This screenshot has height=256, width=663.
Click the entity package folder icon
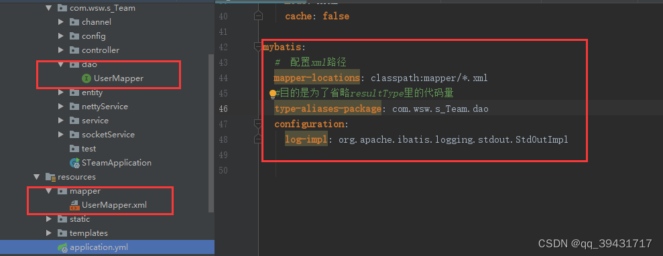[x=74, y=92]
